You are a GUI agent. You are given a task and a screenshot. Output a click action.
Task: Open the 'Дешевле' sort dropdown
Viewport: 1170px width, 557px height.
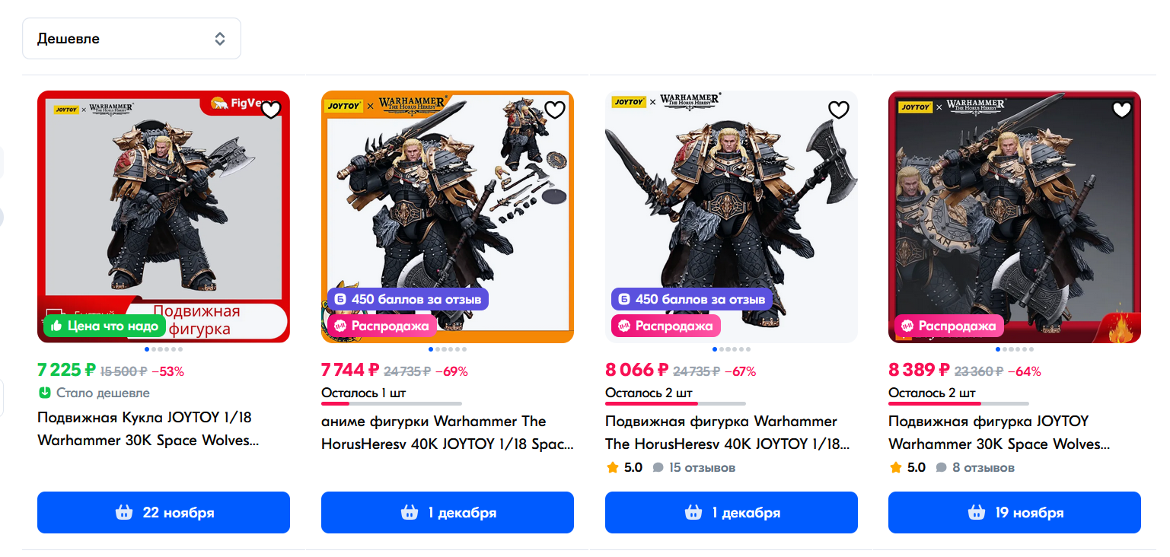(x=132, y=38)
